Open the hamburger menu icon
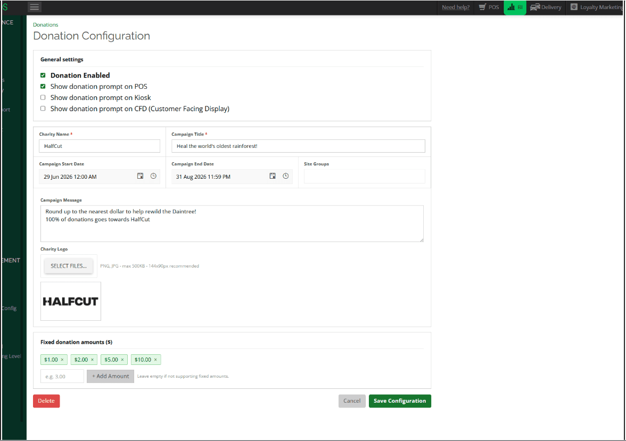 tap(35, 7)
